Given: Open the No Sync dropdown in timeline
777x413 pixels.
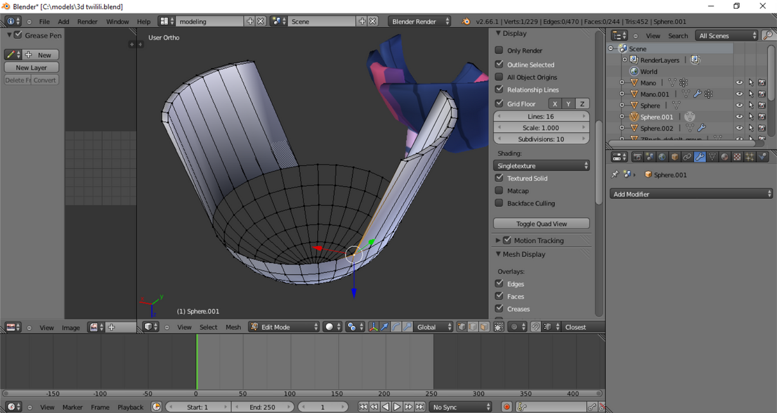Looking at the screenshot, I should pos(460,407).
